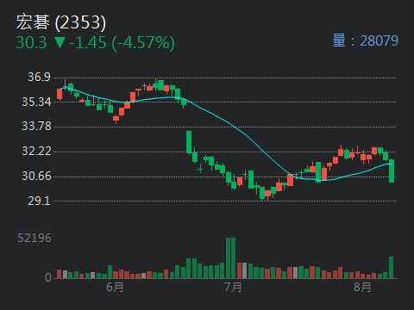This screenshot has width=414, height=310.
Task: Click the stock title 宏碁 (2353)
Action: (61, 22)
